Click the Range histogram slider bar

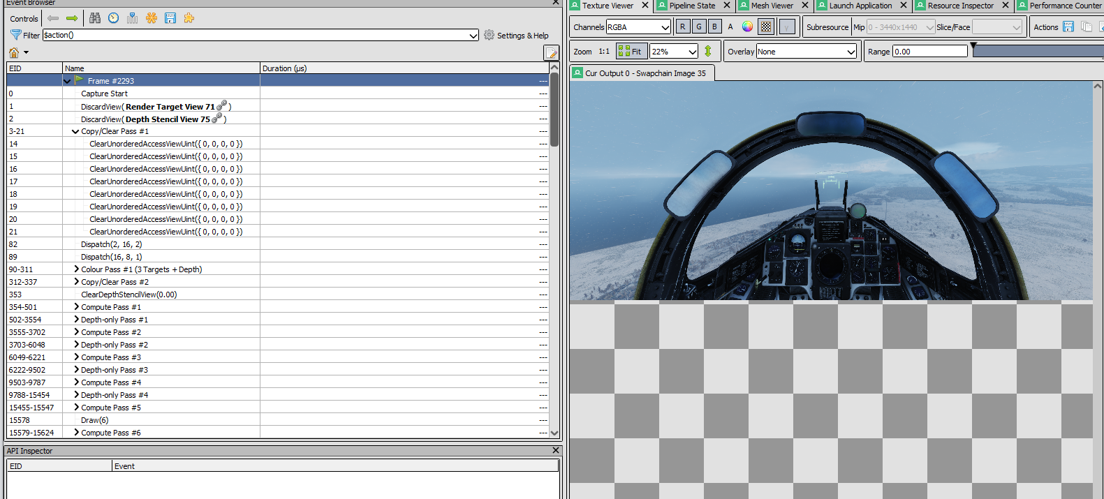point(1038,51)
